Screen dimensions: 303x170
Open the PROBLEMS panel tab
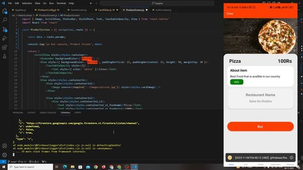[18, 112]
